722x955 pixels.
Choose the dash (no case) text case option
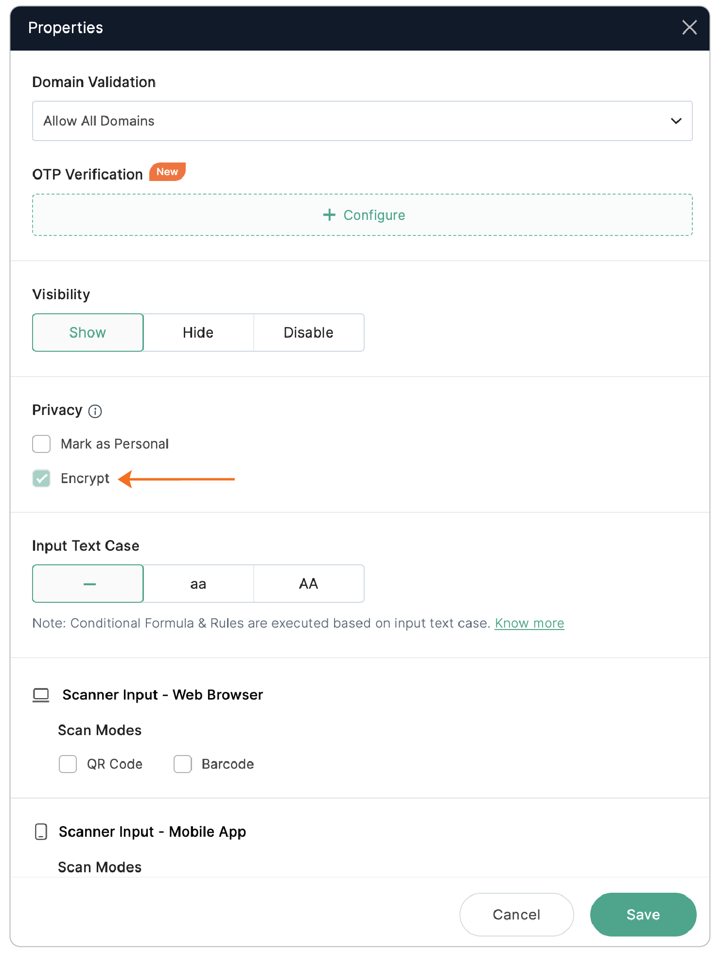pos(88,584)
